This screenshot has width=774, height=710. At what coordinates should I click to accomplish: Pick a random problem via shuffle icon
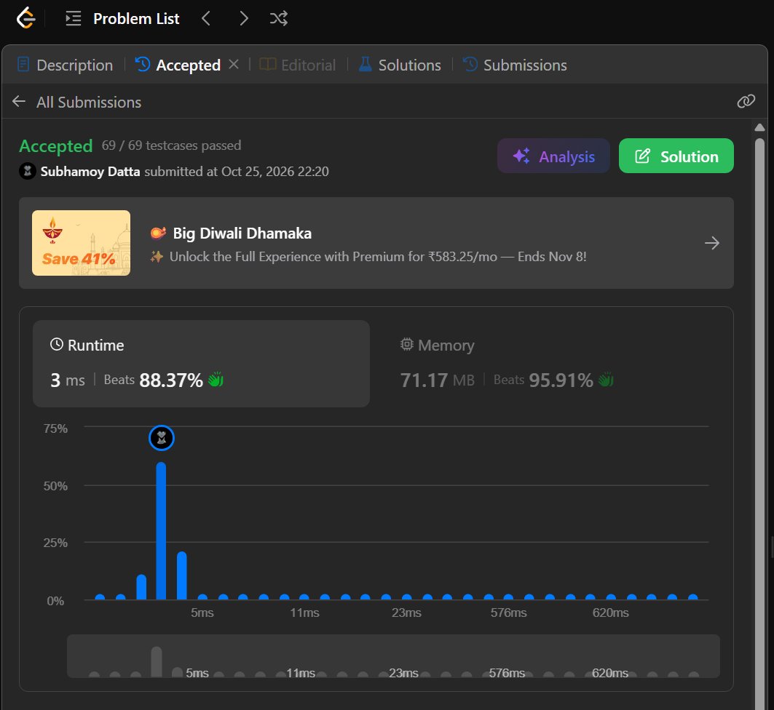point(278,19)
